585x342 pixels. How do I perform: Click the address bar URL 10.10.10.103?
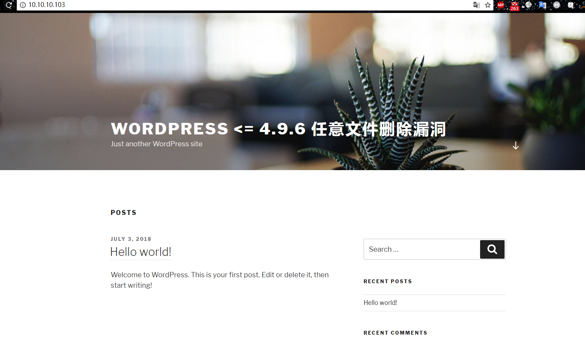(47, 5)
